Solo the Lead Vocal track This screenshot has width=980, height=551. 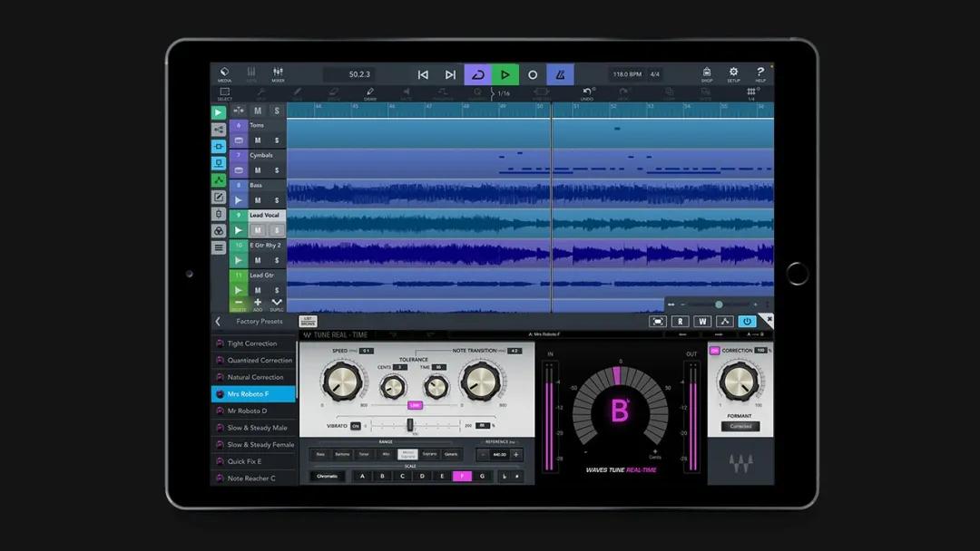[x=277, y=230]
